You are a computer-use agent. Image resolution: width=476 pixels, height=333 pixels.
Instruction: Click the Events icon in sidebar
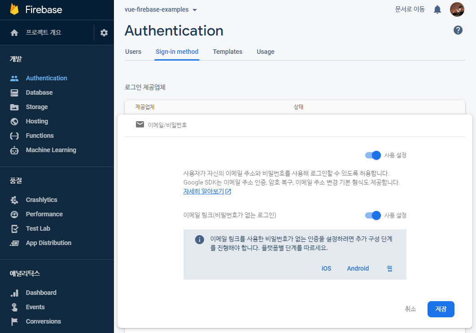click(14, 307)
